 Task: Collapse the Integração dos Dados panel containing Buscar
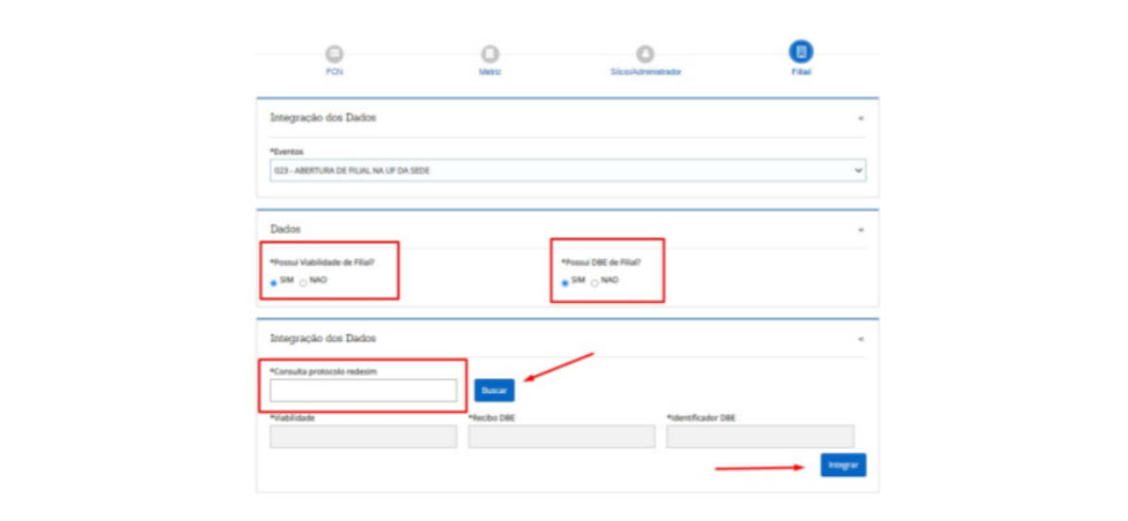coord(860,338)
